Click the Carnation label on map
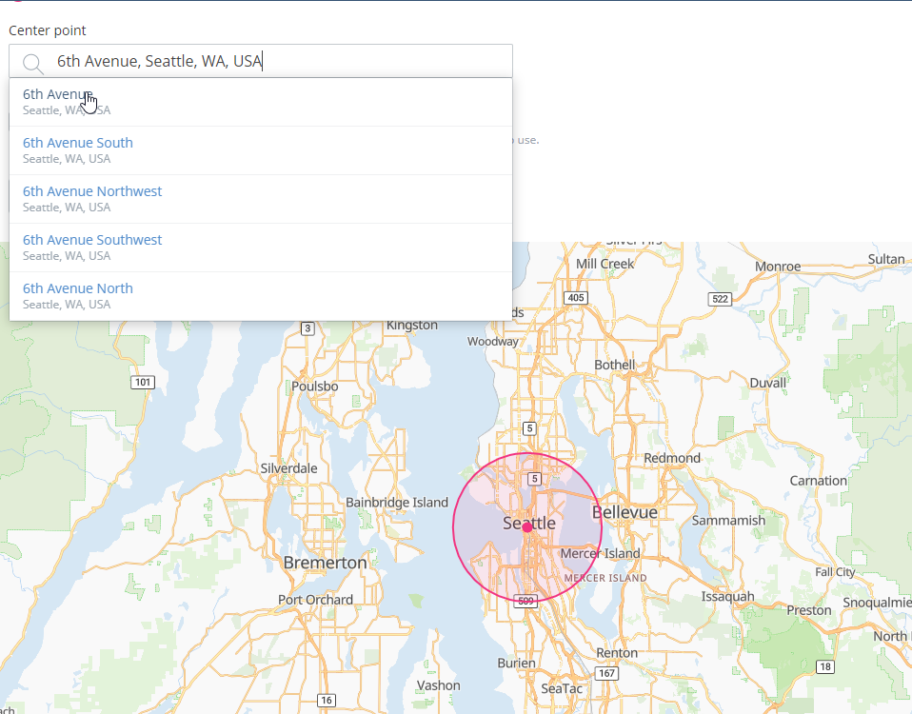The height and width of the screenshot is (714, 912). 819,481
